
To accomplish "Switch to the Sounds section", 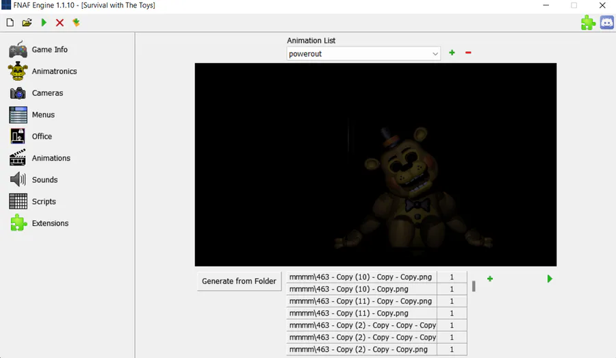I will (44, 179).
